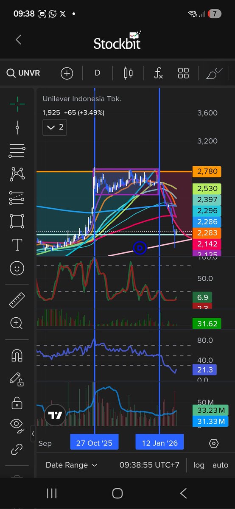Open Android recent apps button

[x=52, y=493]
